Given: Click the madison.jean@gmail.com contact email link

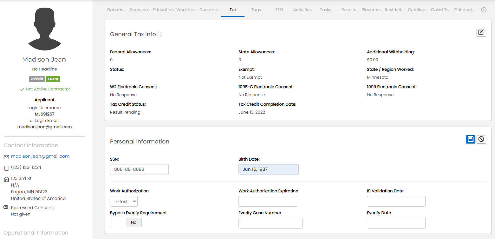Looking at the screenshot, I should pyautogui.click(x=40, y=156).
